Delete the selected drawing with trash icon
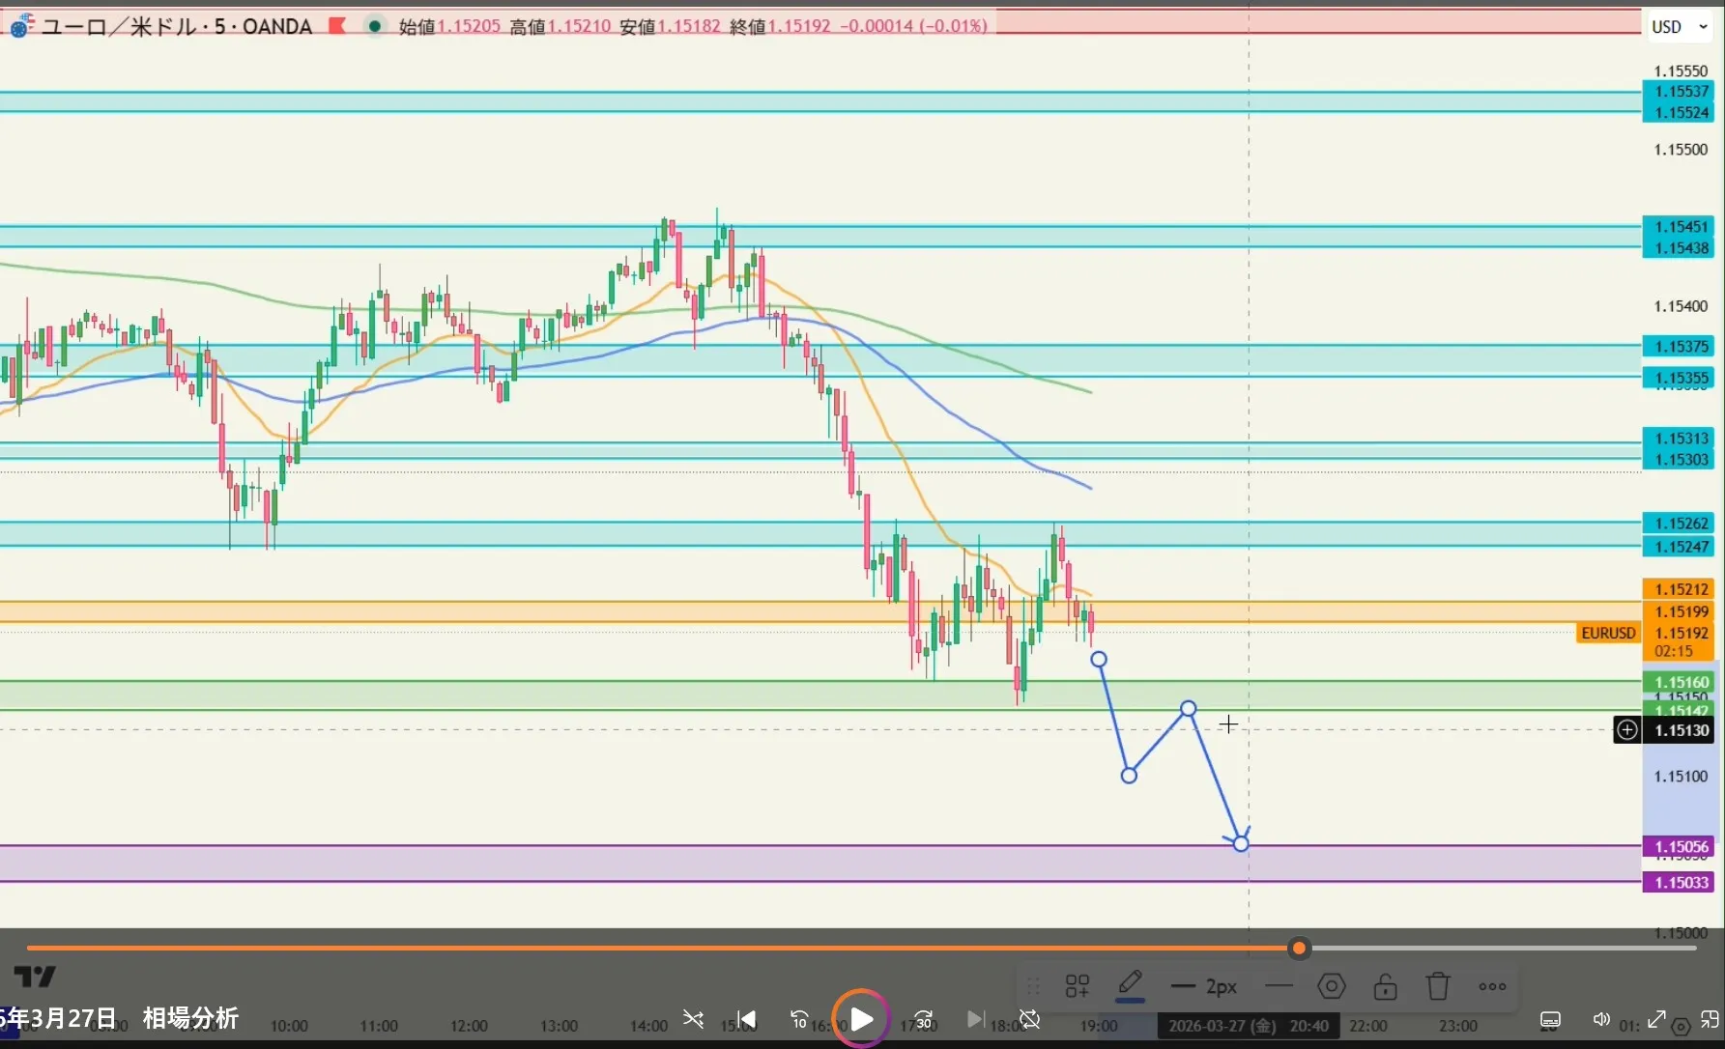The width and height of the screenshot is (1725, 1049). coord(1438,986)
